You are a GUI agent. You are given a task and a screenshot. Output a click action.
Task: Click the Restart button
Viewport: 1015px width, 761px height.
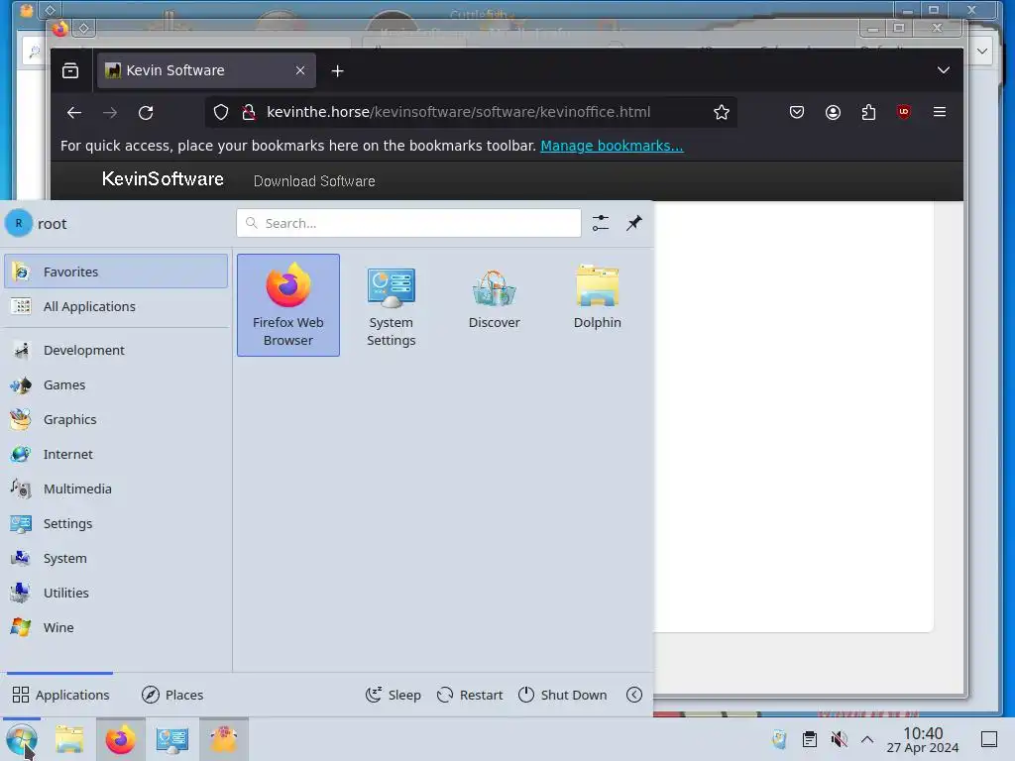click(470, 695)
